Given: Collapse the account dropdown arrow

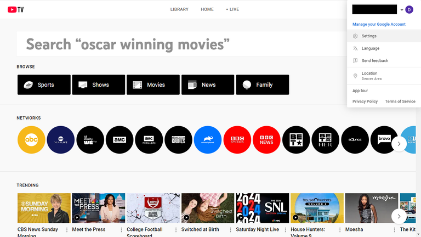Looking at the screenshot, I should tap(402, 10).
